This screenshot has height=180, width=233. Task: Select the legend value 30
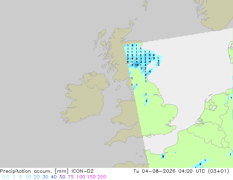(45, 177)
